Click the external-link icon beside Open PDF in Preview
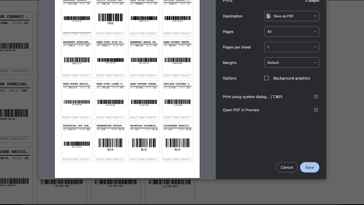This screenshot has height=205, width=364. tap(316, 110)
